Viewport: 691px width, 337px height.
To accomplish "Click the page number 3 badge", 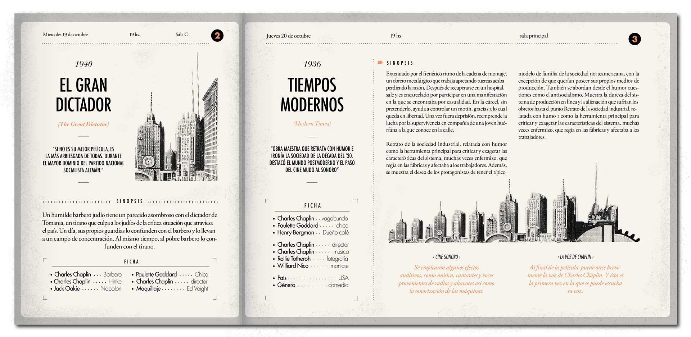I will click(x=634, y=39).
